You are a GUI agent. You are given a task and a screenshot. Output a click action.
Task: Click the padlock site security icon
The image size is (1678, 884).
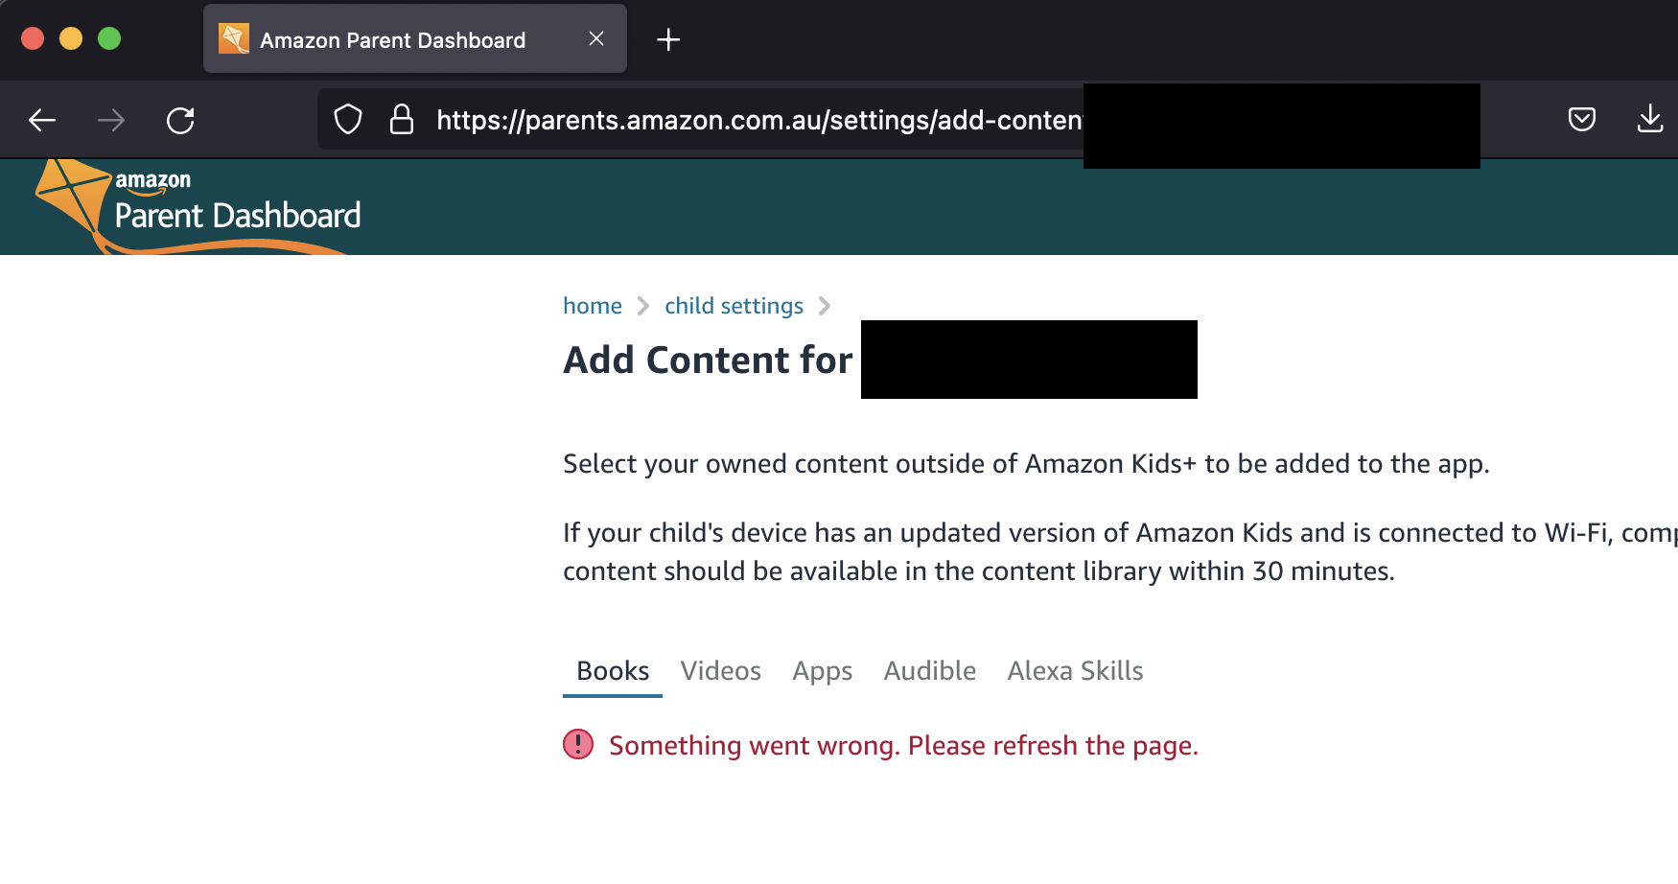[401, 119]
